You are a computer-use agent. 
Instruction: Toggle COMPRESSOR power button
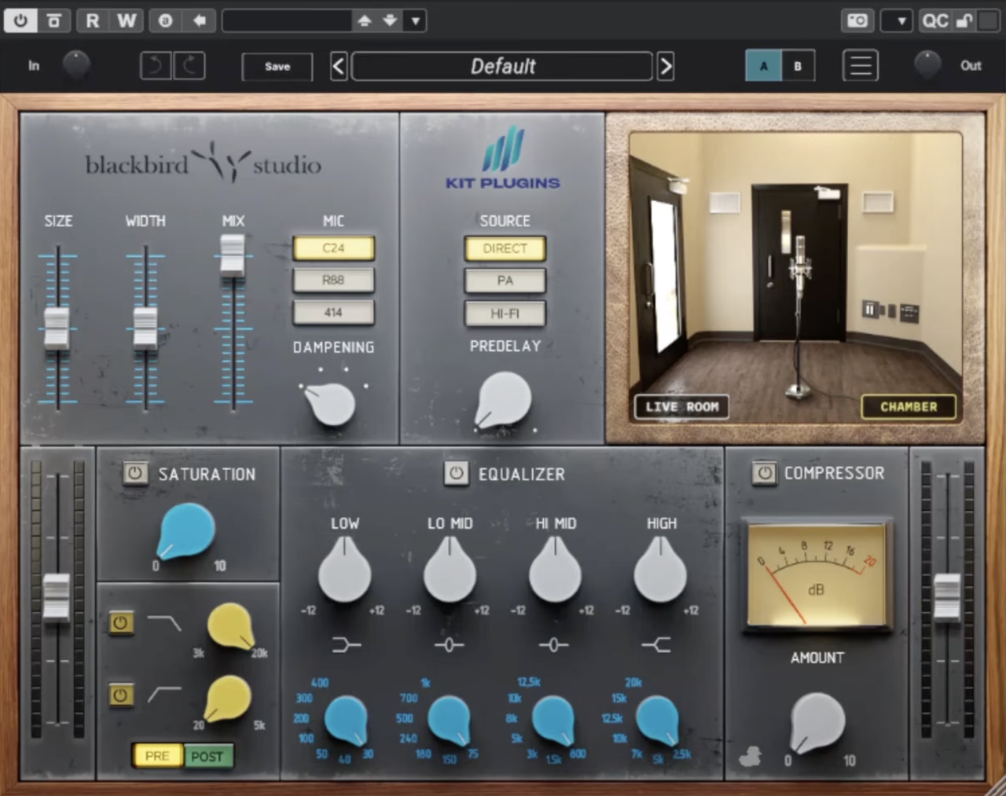(x=764, y=472)
